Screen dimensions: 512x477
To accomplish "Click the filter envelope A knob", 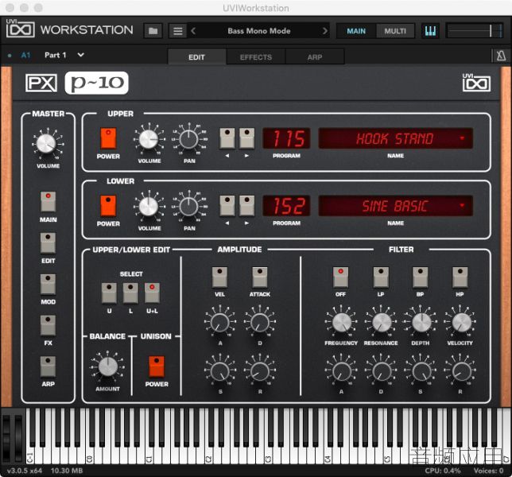I will [x=342, y=371].
